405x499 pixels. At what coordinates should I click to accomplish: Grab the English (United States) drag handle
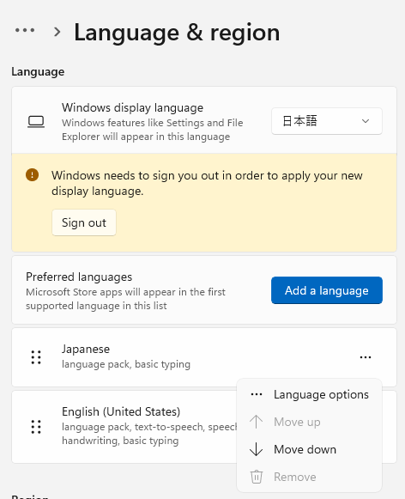(36, 427)
